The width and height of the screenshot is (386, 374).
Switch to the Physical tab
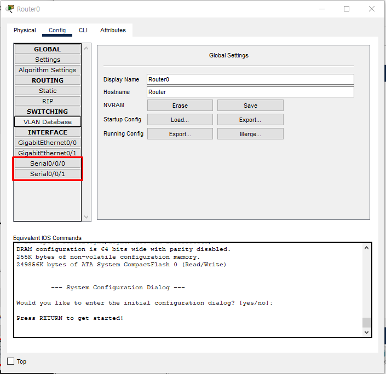(x=25, y=30)
